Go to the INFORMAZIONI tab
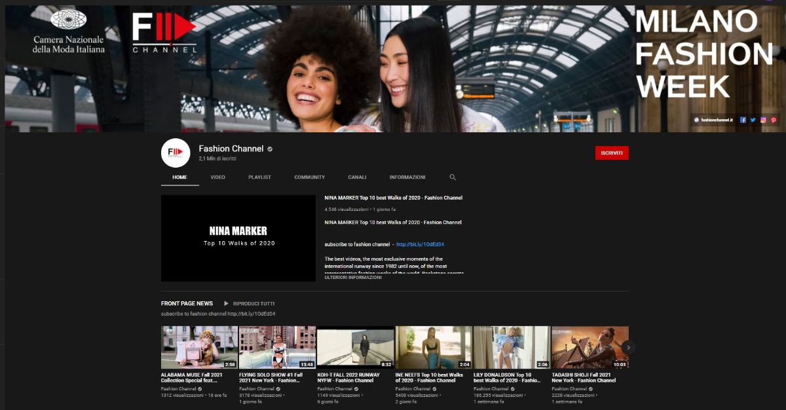786x410 pixels. pyautogui.click(x=407, y=177)
